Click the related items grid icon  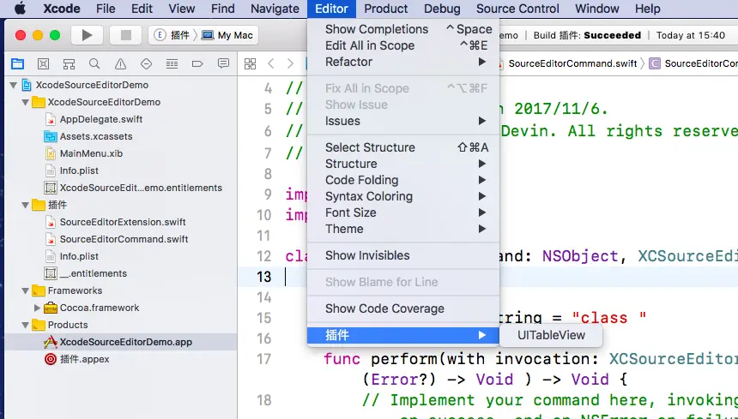pos(250,63)
